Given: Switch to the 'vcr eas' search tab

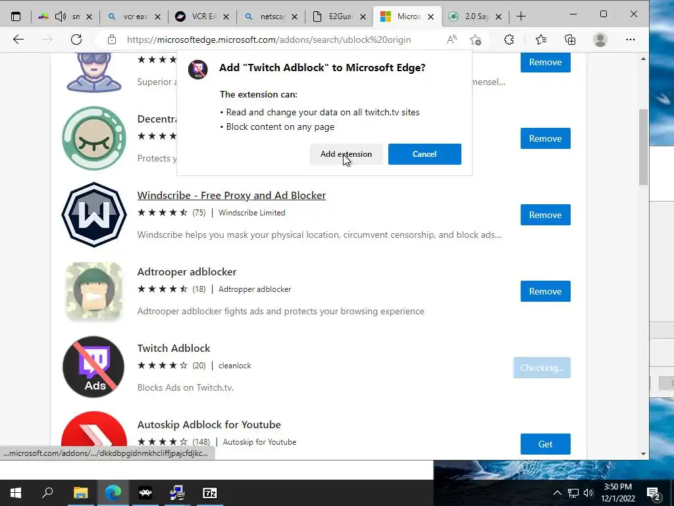Looking at the screenshot, I should point(134,16).
